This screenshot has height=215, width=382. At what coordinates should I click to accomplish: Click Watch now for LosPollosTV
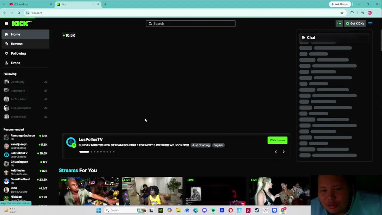click(277, 140)
